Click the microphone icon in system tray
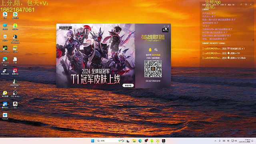This screenshot has height=144, width=256. [x=220, y=141]
